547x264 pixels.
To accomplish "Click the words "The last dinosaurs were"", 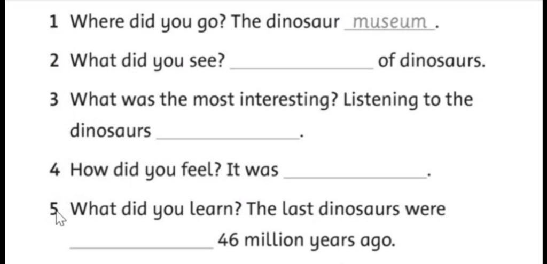I will click(x=346, y=210).
